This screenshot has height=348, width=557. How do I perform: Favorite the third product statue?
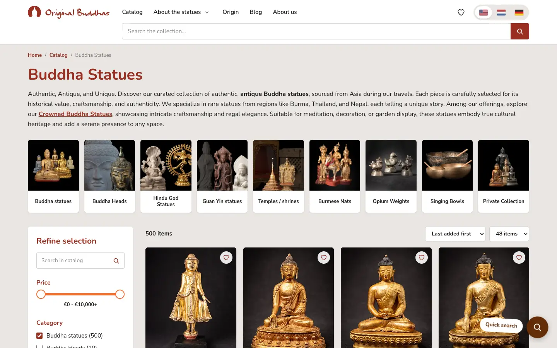click(x=422, y=258)
